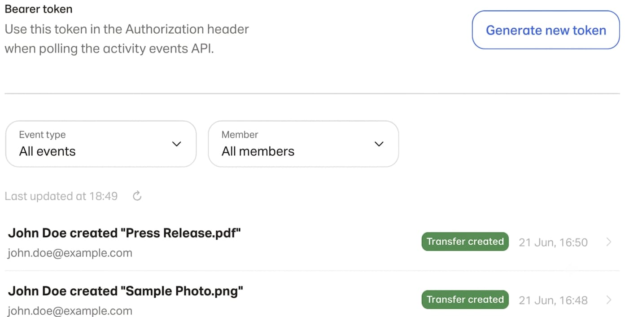Expand the Member filter dropdown

click(x=303, y=144)
